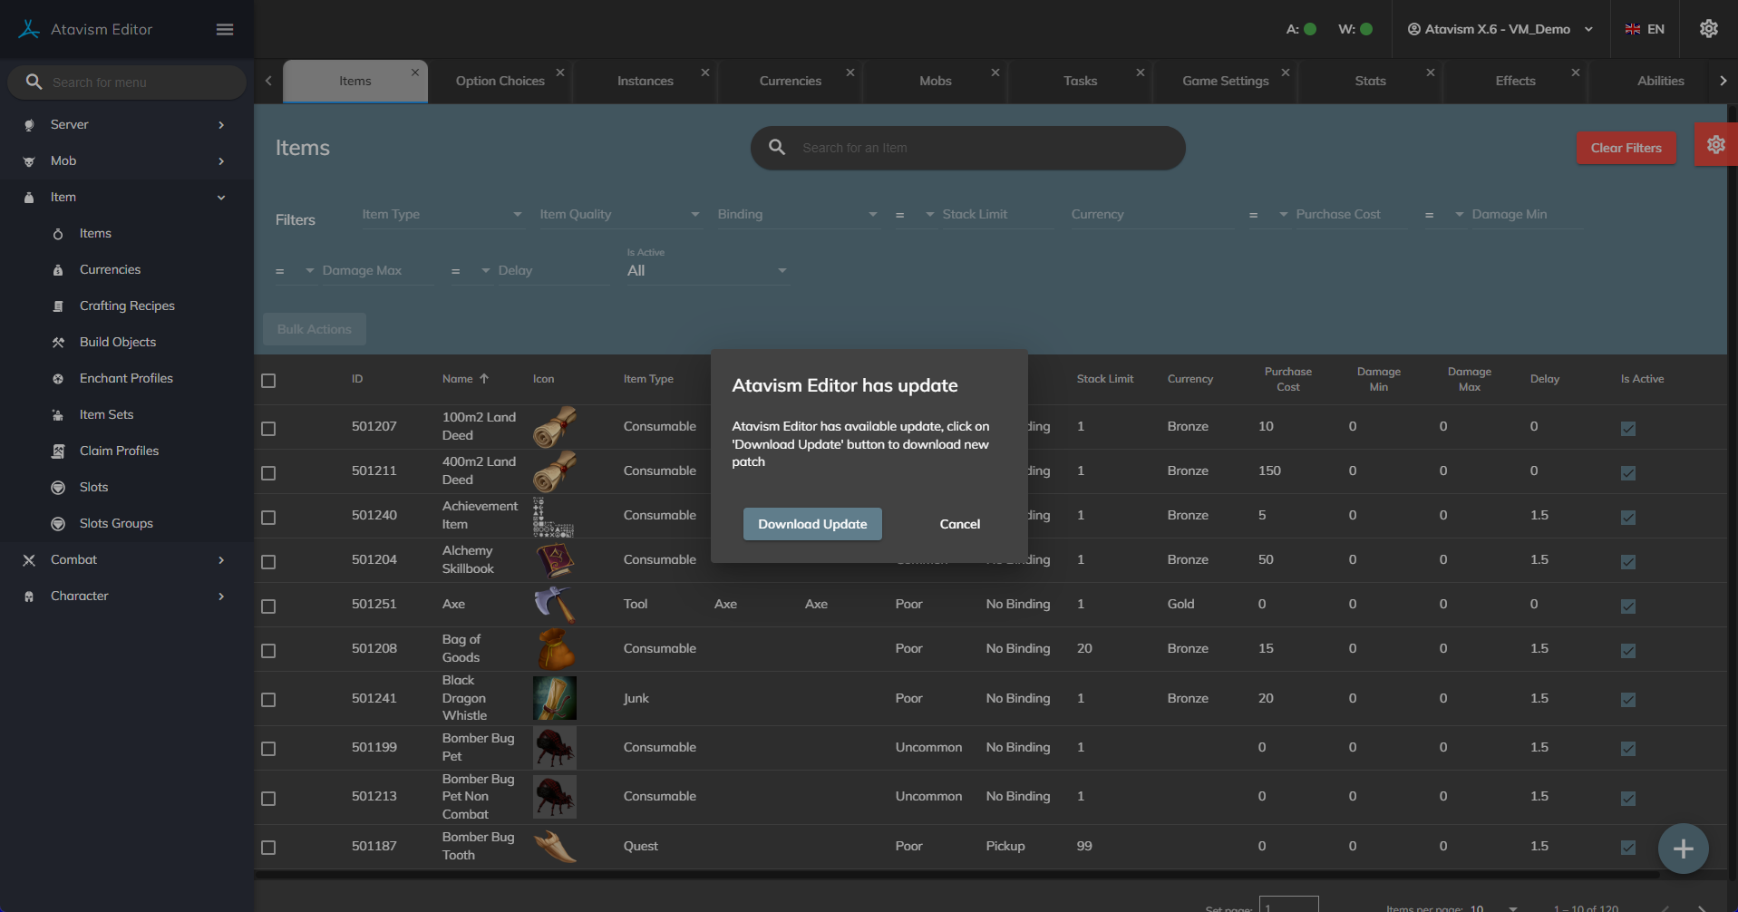
Task: Click the Download Update button
Action: coord(812,524)
